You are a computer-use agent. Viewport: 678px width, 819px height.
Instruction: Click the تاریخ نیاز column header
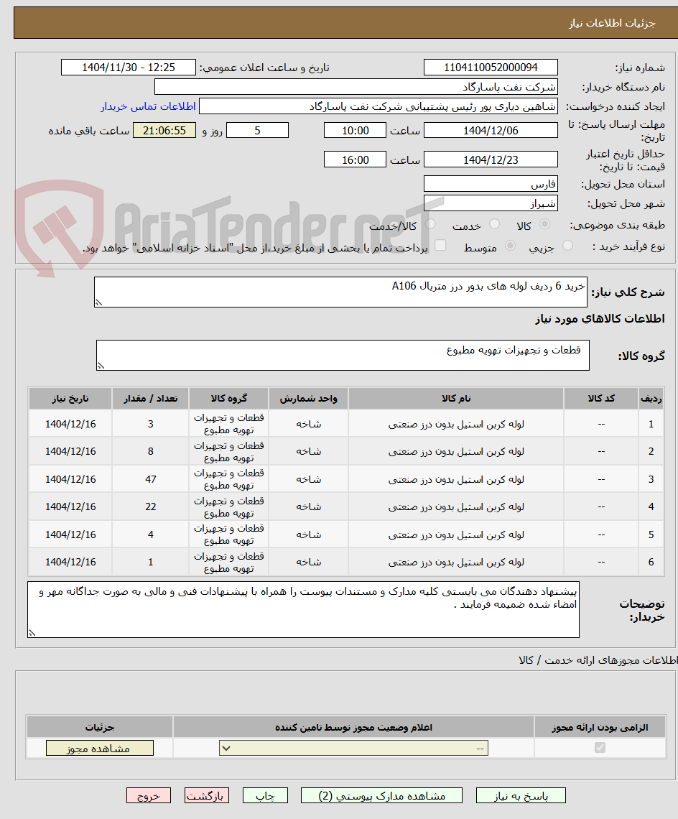(70, 399)
